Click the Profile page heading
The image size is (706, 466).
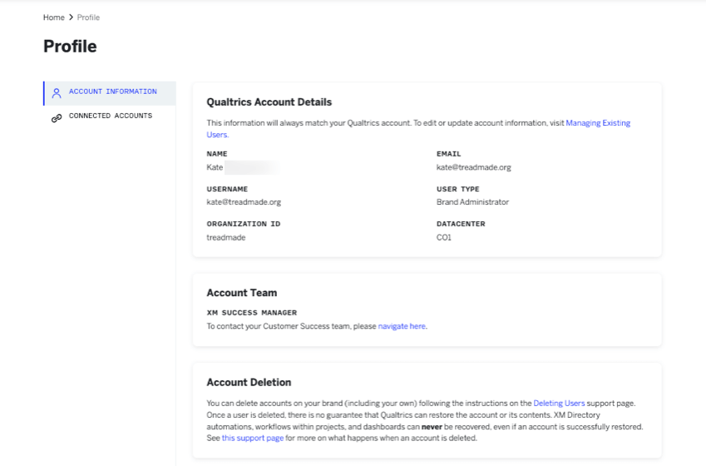(x=70, y=47)
